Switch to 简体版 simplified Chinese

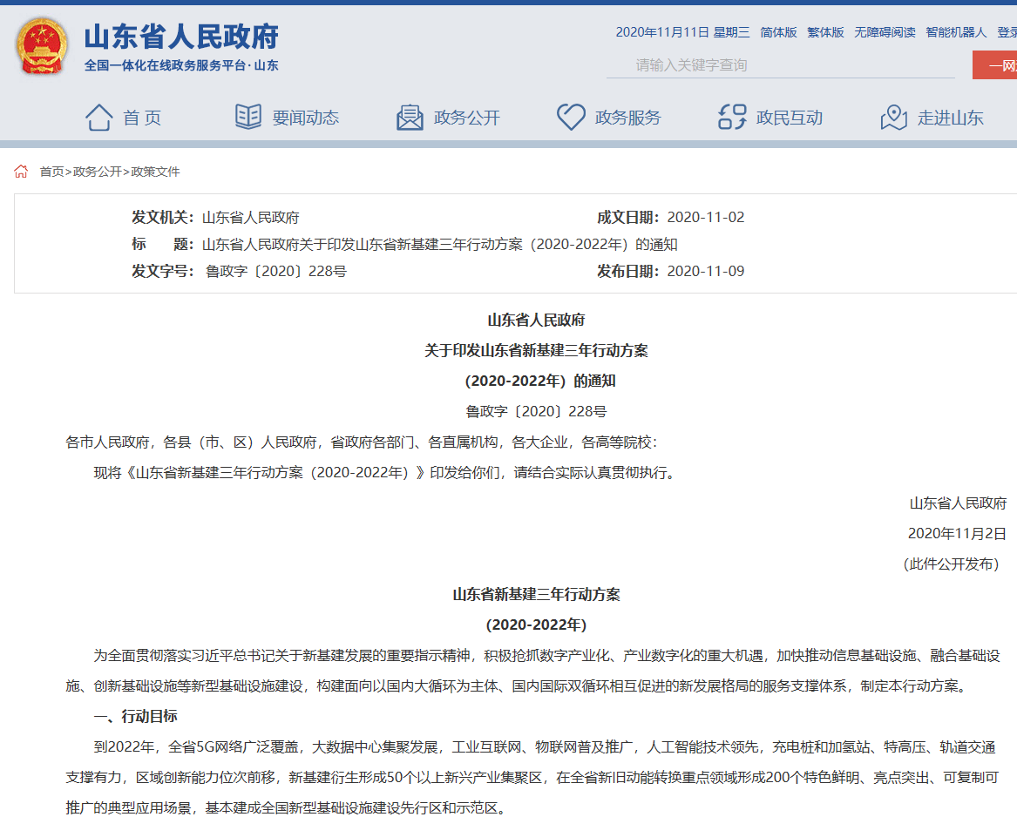[x=778, y=32]
